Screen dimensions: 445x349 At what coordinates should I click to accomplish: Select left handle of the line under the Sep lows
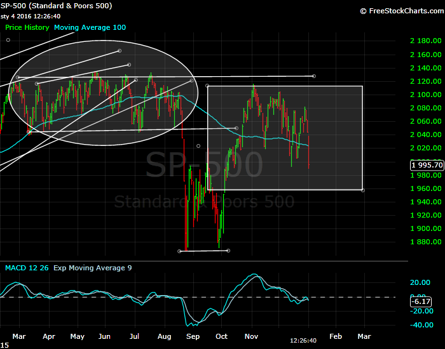[x=179, y=251]
